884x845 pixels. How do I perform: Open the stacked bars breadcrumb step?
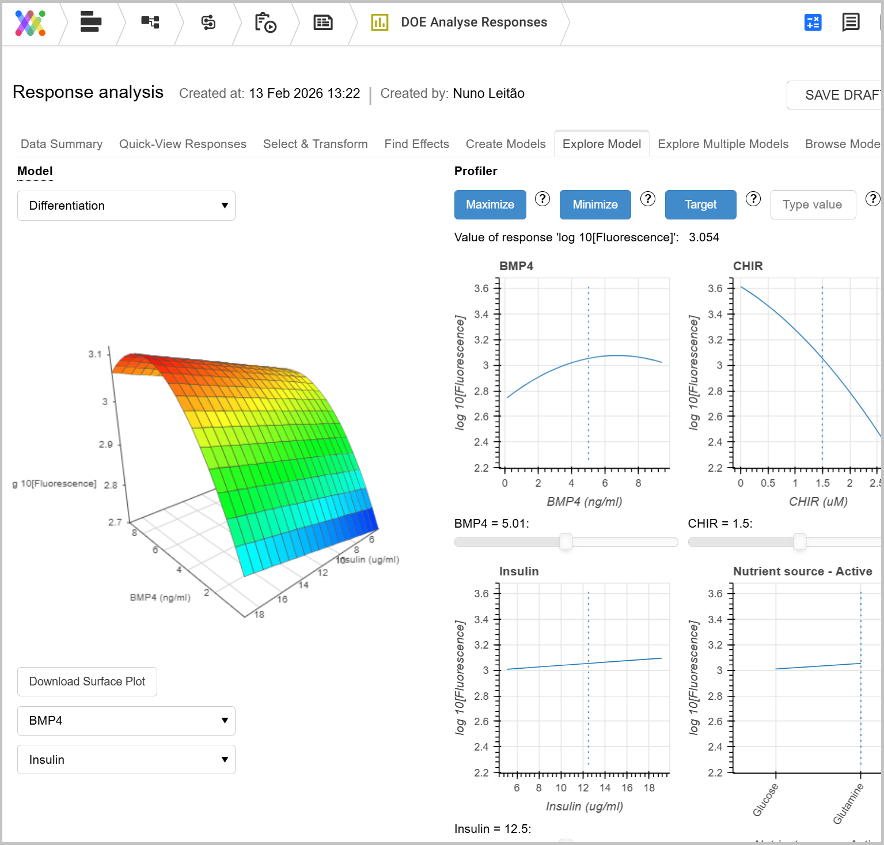[x=90, y=22]
